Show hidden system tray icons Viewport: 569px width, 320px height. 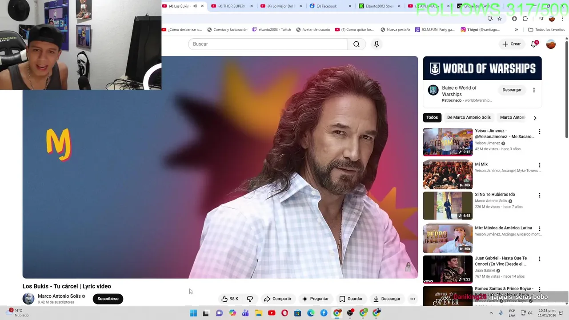click(x=491, y=313)
